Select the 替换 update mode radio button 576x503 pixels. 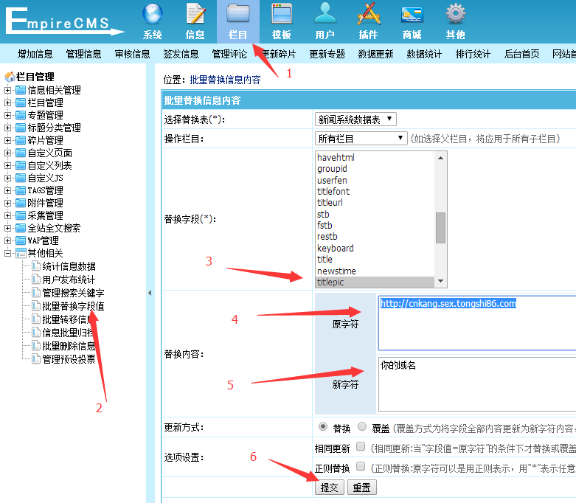click(x=322, y=426)
